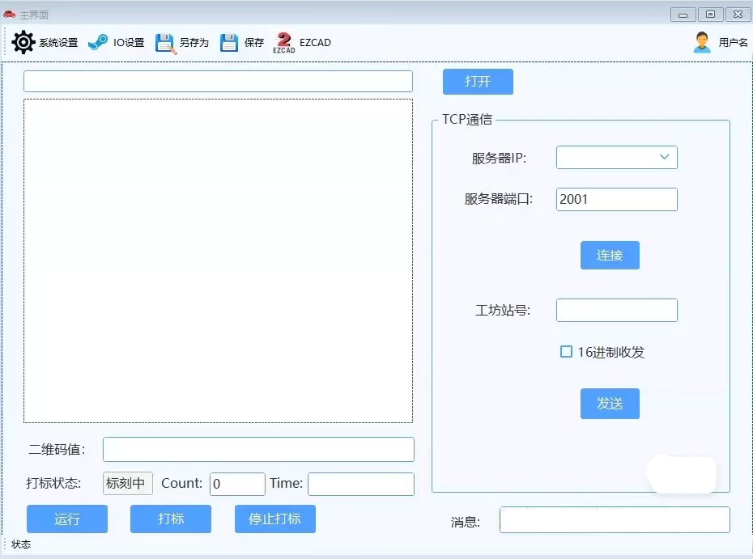The height and width of the screenshot is (559, 753).
Task: Click the 另存为 floppy disk icon
Action: pyautogui.click(x=165, y=43)
